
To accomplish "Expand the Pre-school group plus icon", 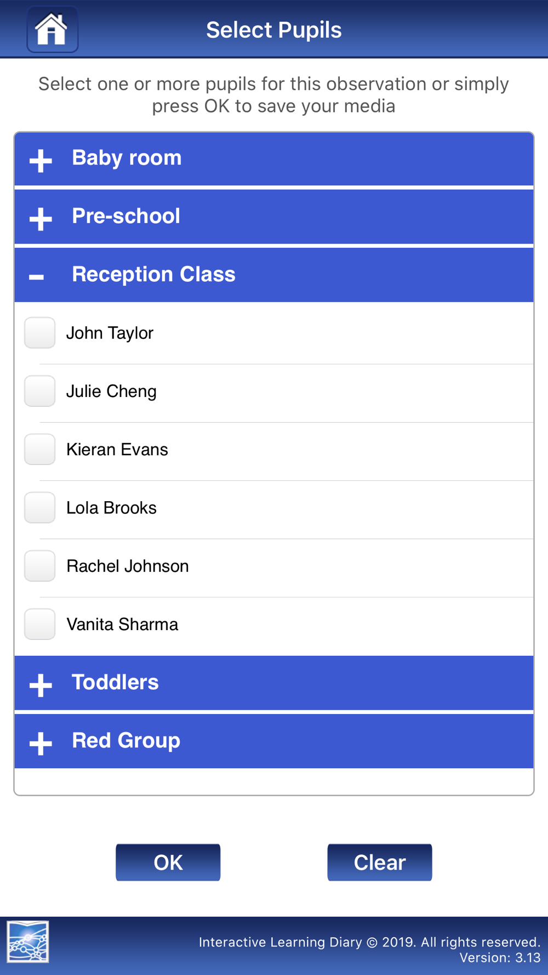I will 41,219.
